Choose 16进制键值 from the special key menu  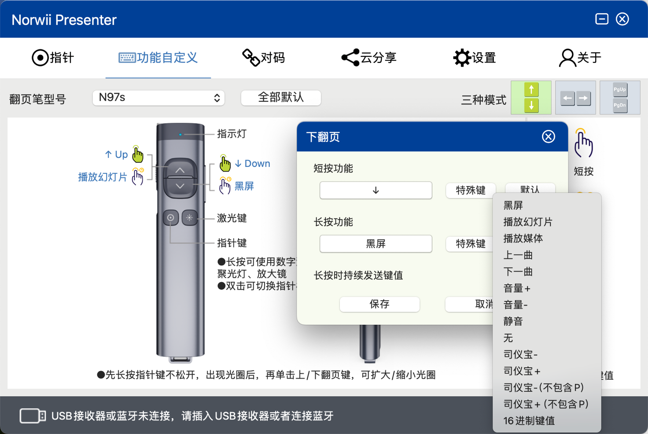pyautogui.click(x=547, y=421)
